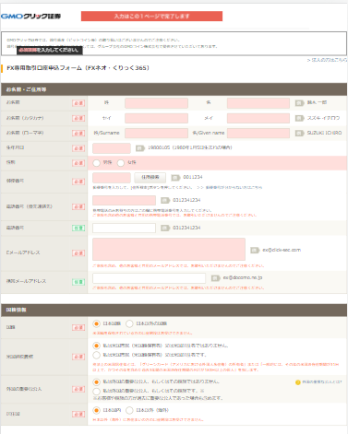Focus the kanji surname (姓) field

pyautogui.click(x=156, y=103)
